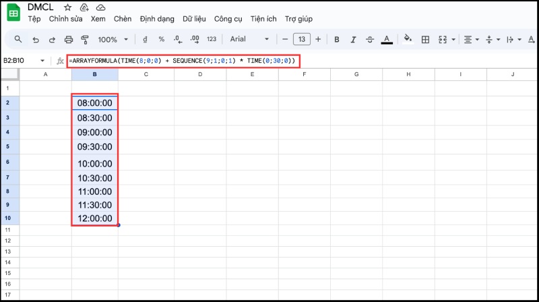Select column B header
539x302 pixels.
click(x=94, y=74)
